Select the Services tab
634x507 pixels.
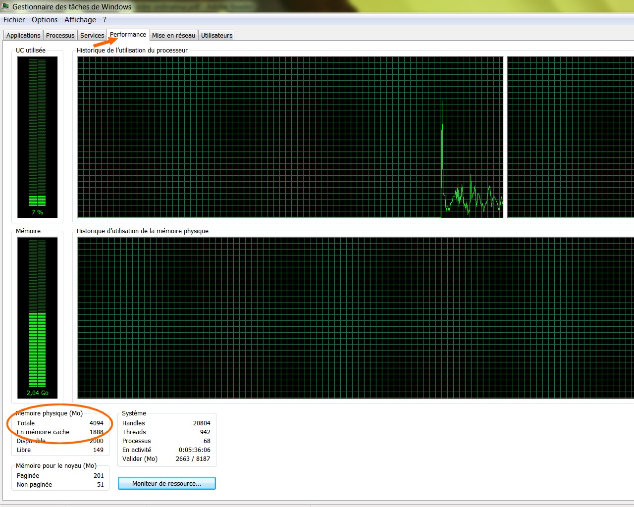[x=92, y=36]
